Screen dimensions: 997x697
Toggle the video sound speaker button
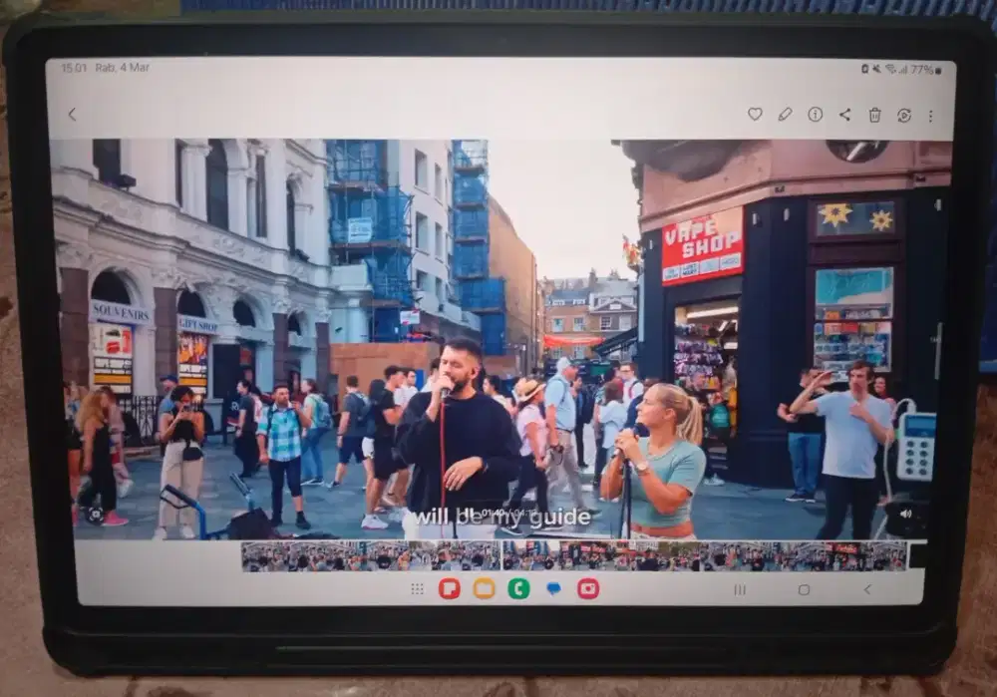point(905,515)
